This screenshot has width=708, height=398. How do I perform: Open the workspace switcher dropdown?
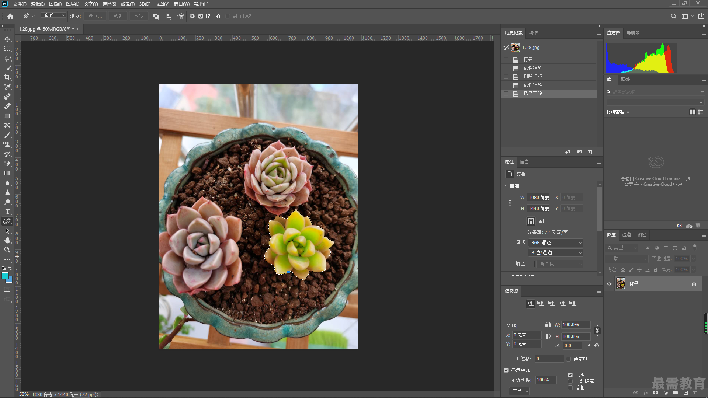pyautogui.click(x=687, y=16)
